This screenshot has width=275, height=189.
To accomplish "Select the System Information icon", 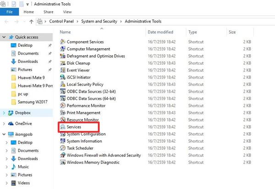I will coord(63,141).
